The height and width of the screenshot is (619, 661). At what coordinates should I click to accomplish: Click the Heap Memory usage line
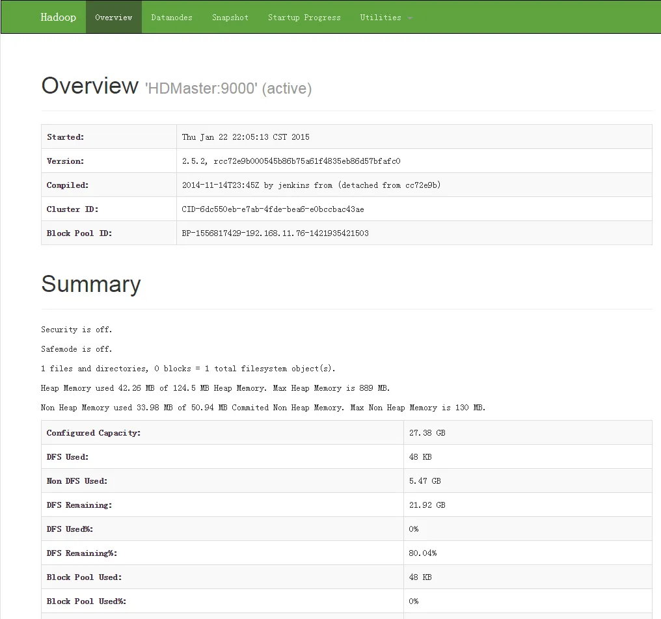(215, 388)
